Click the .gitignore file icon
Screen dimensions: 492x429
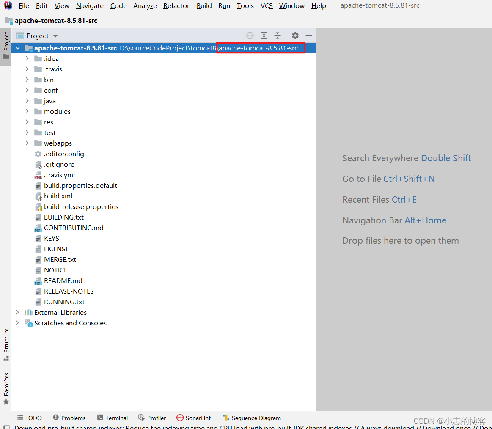[x=38, y=165]
